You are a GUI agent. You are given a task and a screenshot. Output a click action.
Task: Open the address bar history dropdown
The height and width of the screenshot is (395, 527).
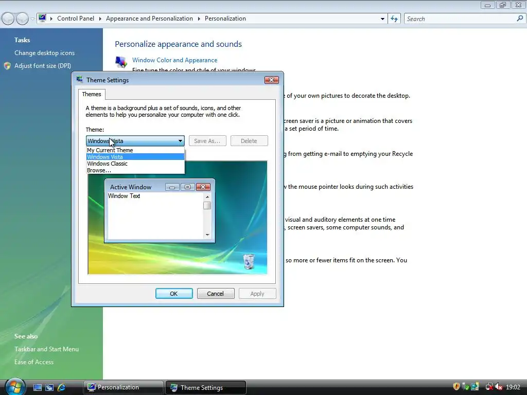click(382, 19)
